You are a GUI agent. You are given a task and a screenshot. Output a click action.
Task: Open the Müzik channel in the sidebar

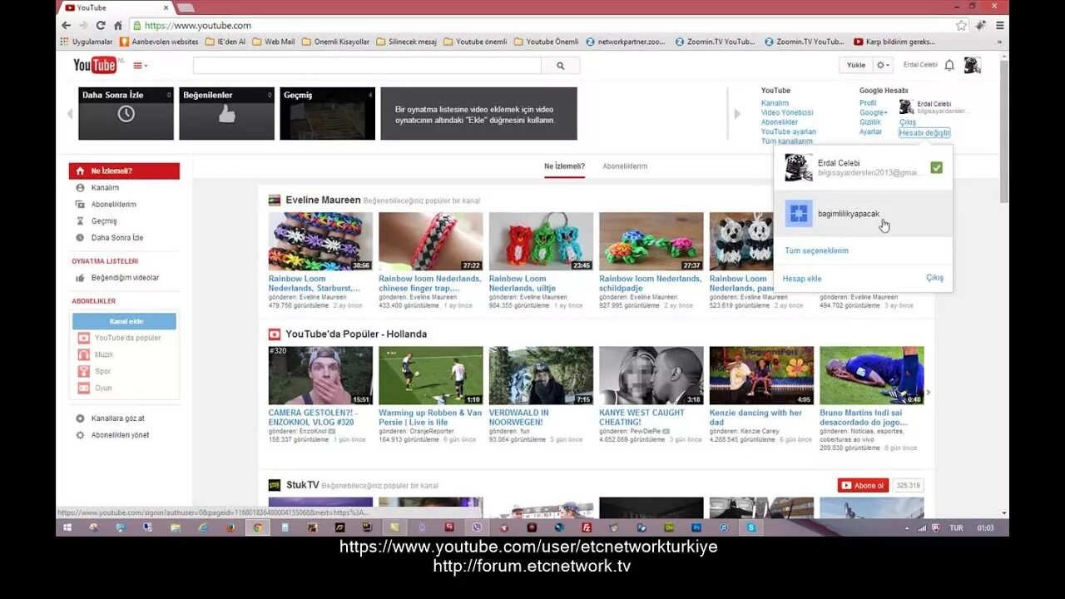tap(104, 354)
